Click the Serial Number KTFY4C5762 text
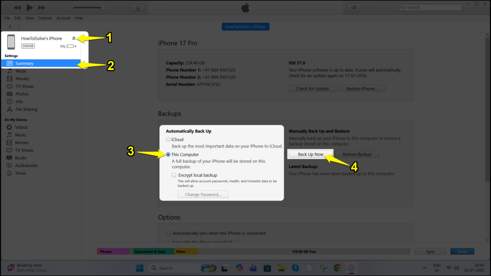 (x=193, y=84)
